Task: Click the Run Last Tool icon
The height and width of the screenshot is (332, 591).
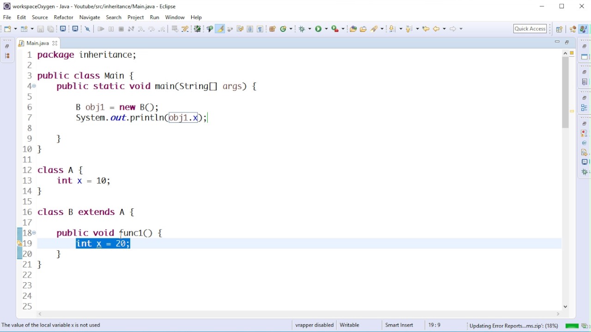Action: 335,29
